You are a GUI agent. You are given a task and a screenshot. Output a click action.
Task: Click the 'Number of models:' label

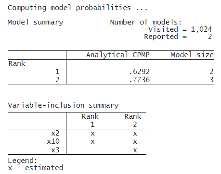coord(146,22)
